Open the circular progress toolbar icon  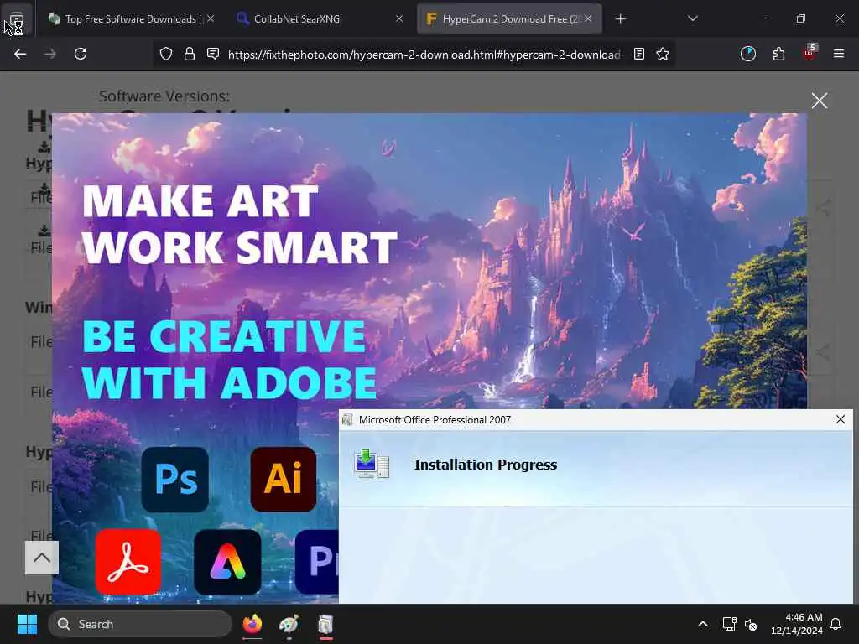[x=747, y=54]
